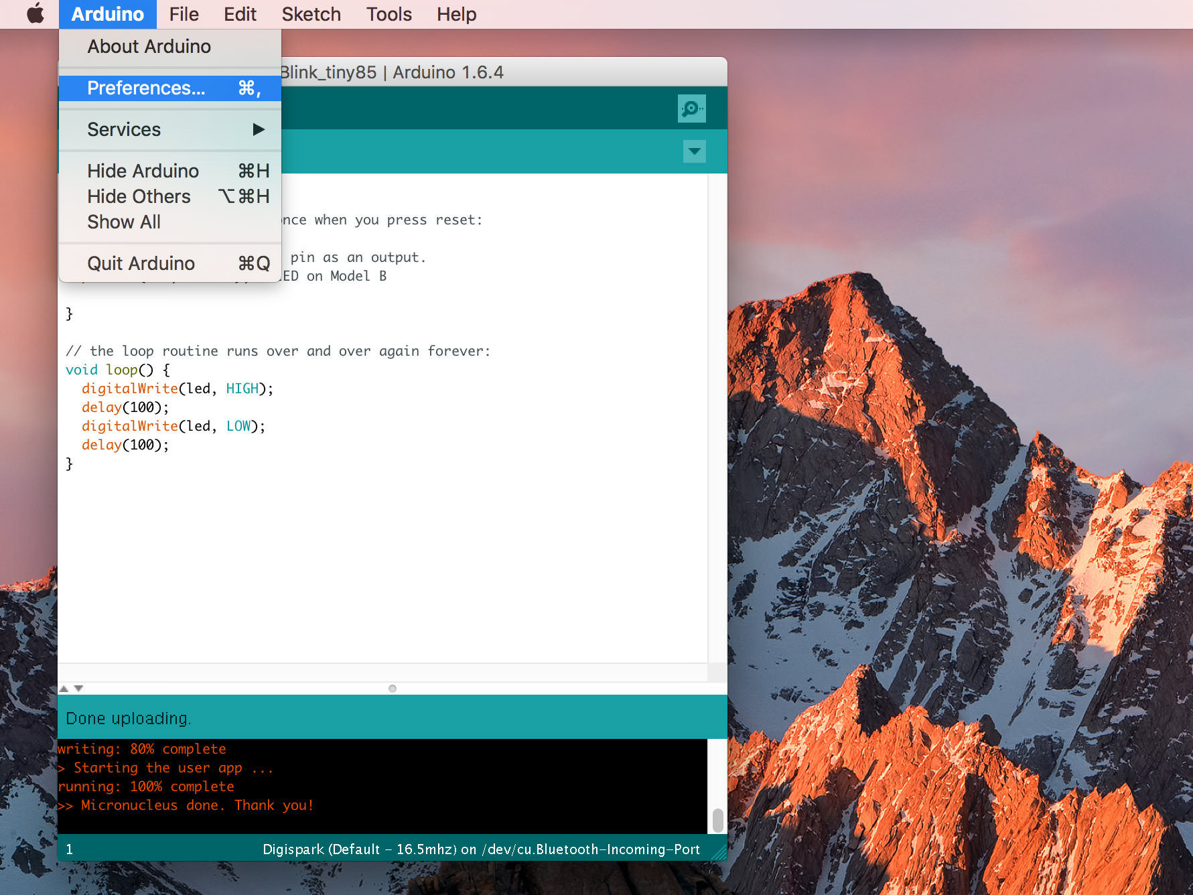The width and height of the screenshot is (1193, 895).
Task: Open the Serial Monitor
Action: tap(691, 109)
